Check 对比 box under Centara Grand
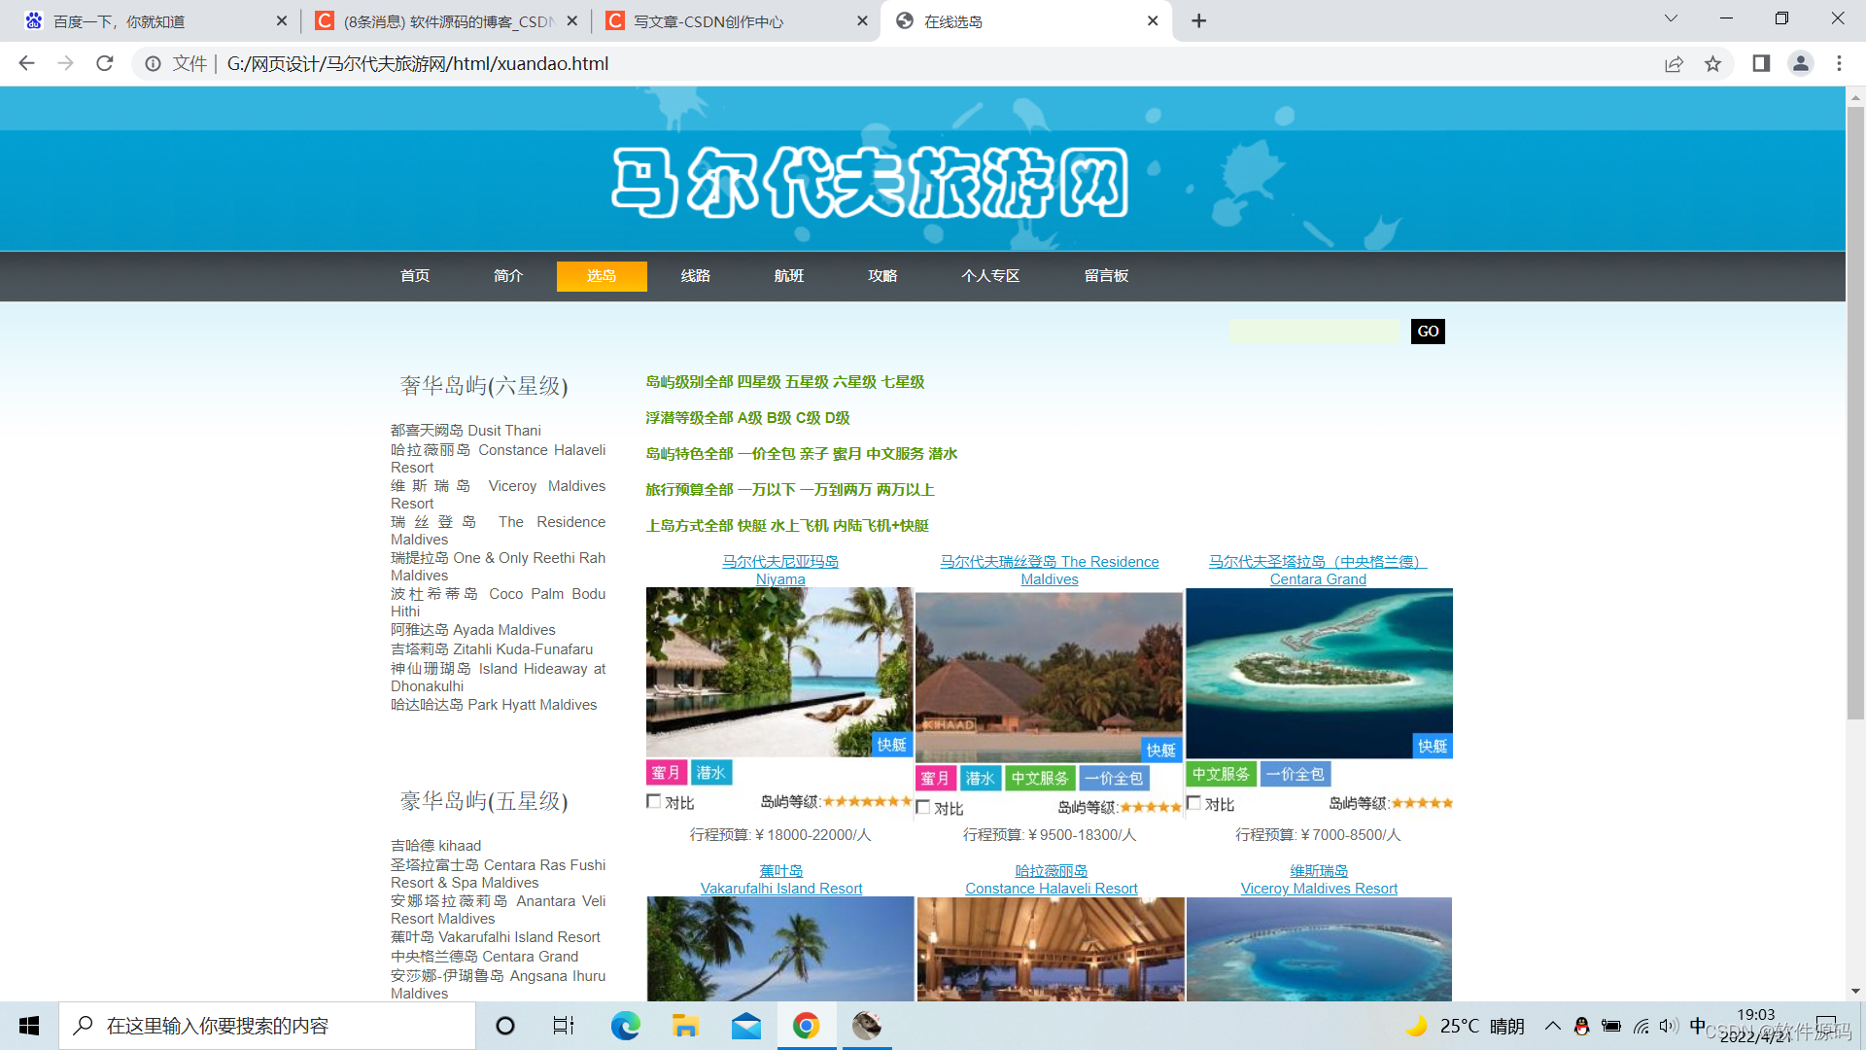Image resolution: width=1866 pixels, height=1050 pixels. click(x=1193, y=803)
